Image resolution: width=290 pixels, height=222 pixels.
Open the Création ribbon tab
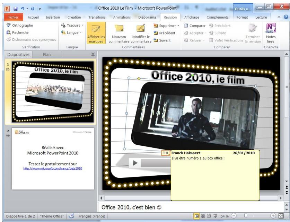pyautogui.click(x=74, y=17)
